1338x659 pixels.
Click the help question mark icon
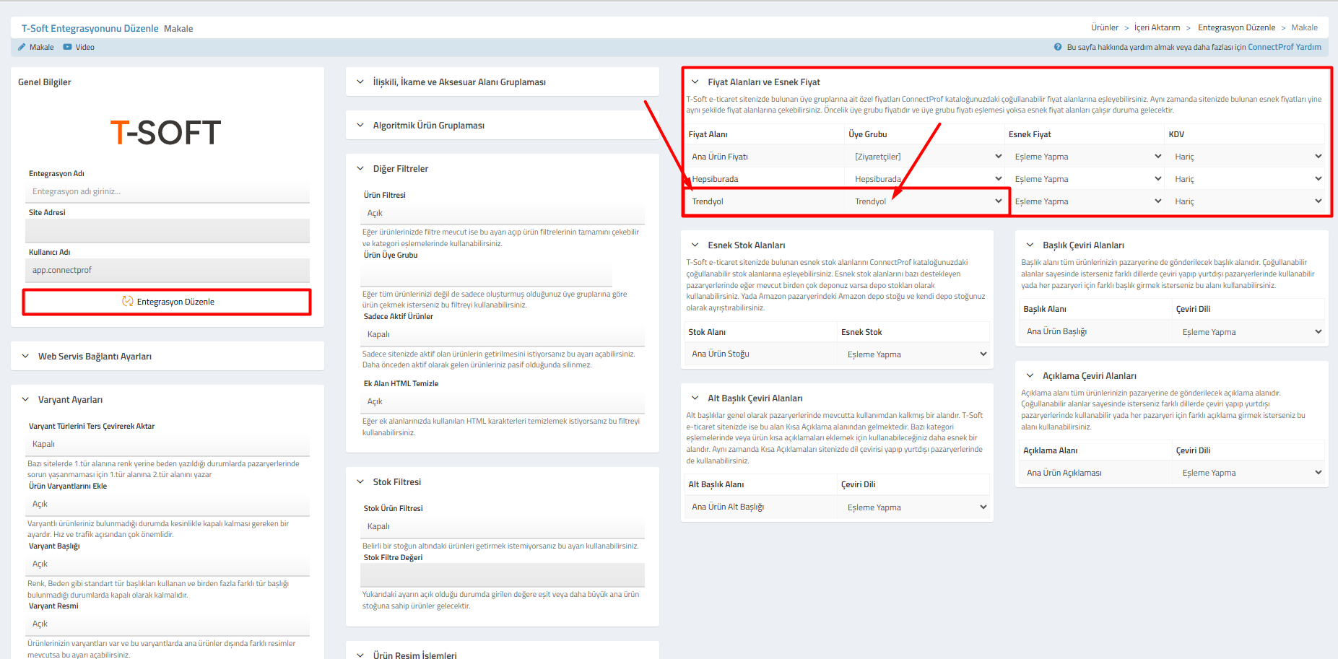1058,47
